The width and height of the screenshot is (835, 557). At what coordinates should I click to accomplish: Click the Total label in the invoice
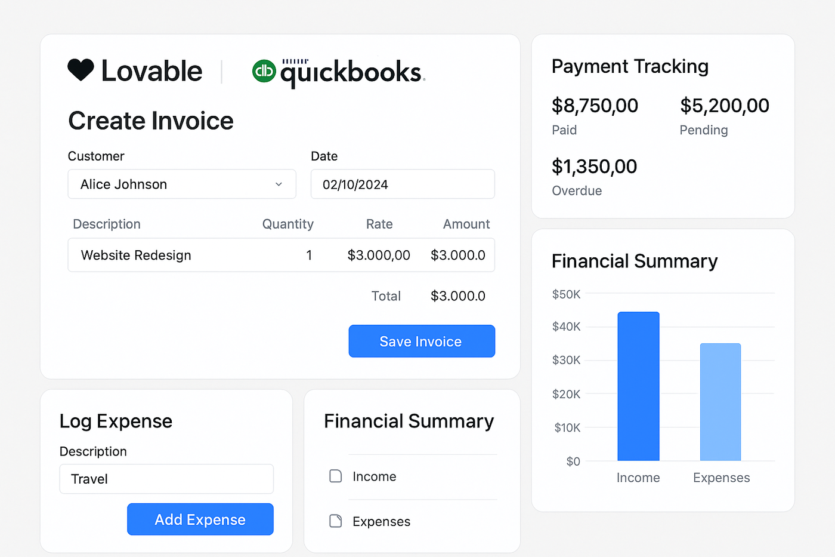[386, 296]
